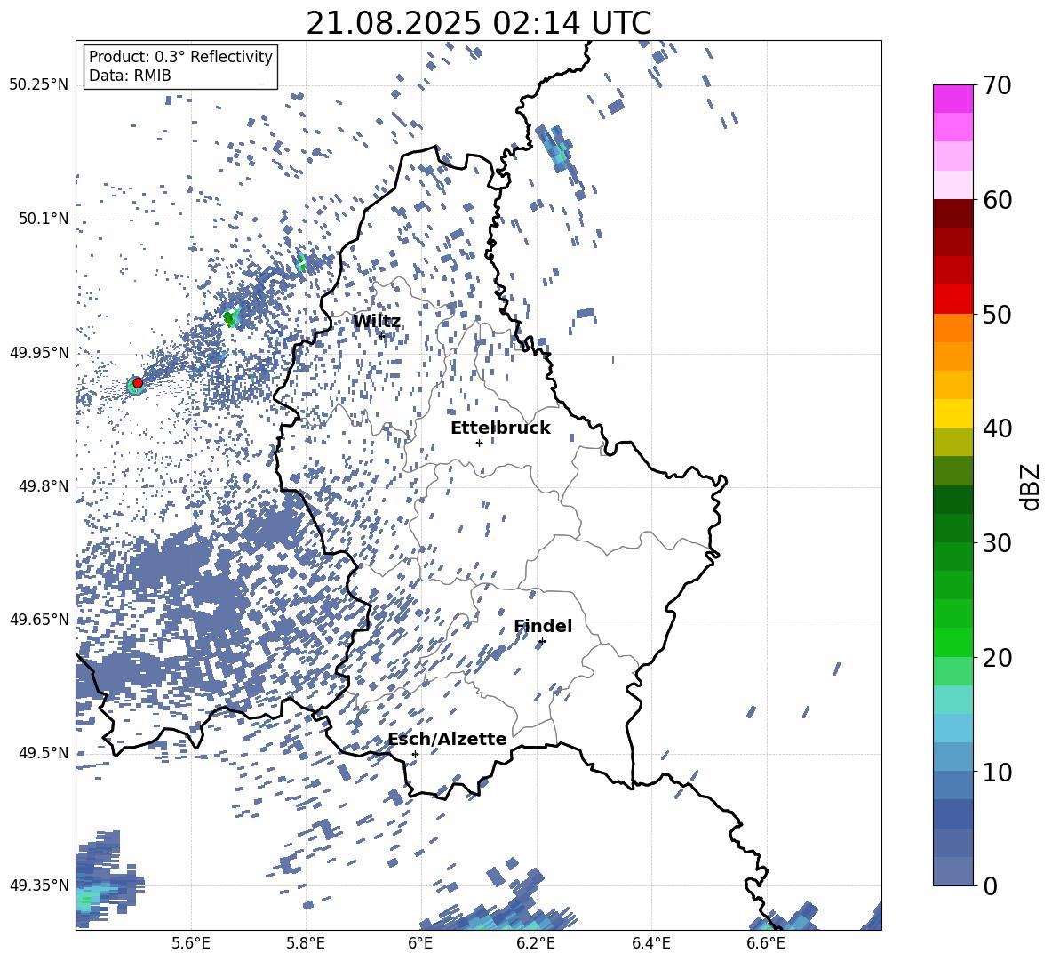Click the 10 tick on the colorbar
The image size is (1052, 961).
click(997, 772)
